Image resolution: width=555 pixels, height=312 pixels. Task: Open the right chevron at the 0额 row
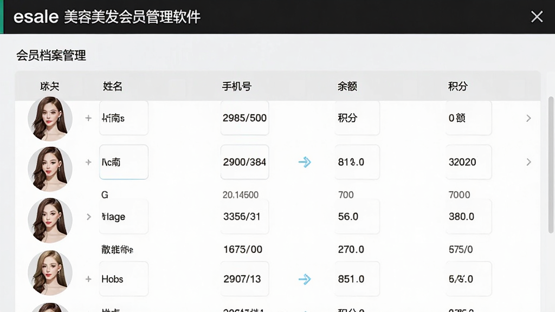pyautogui.click(x=528, y=118)
